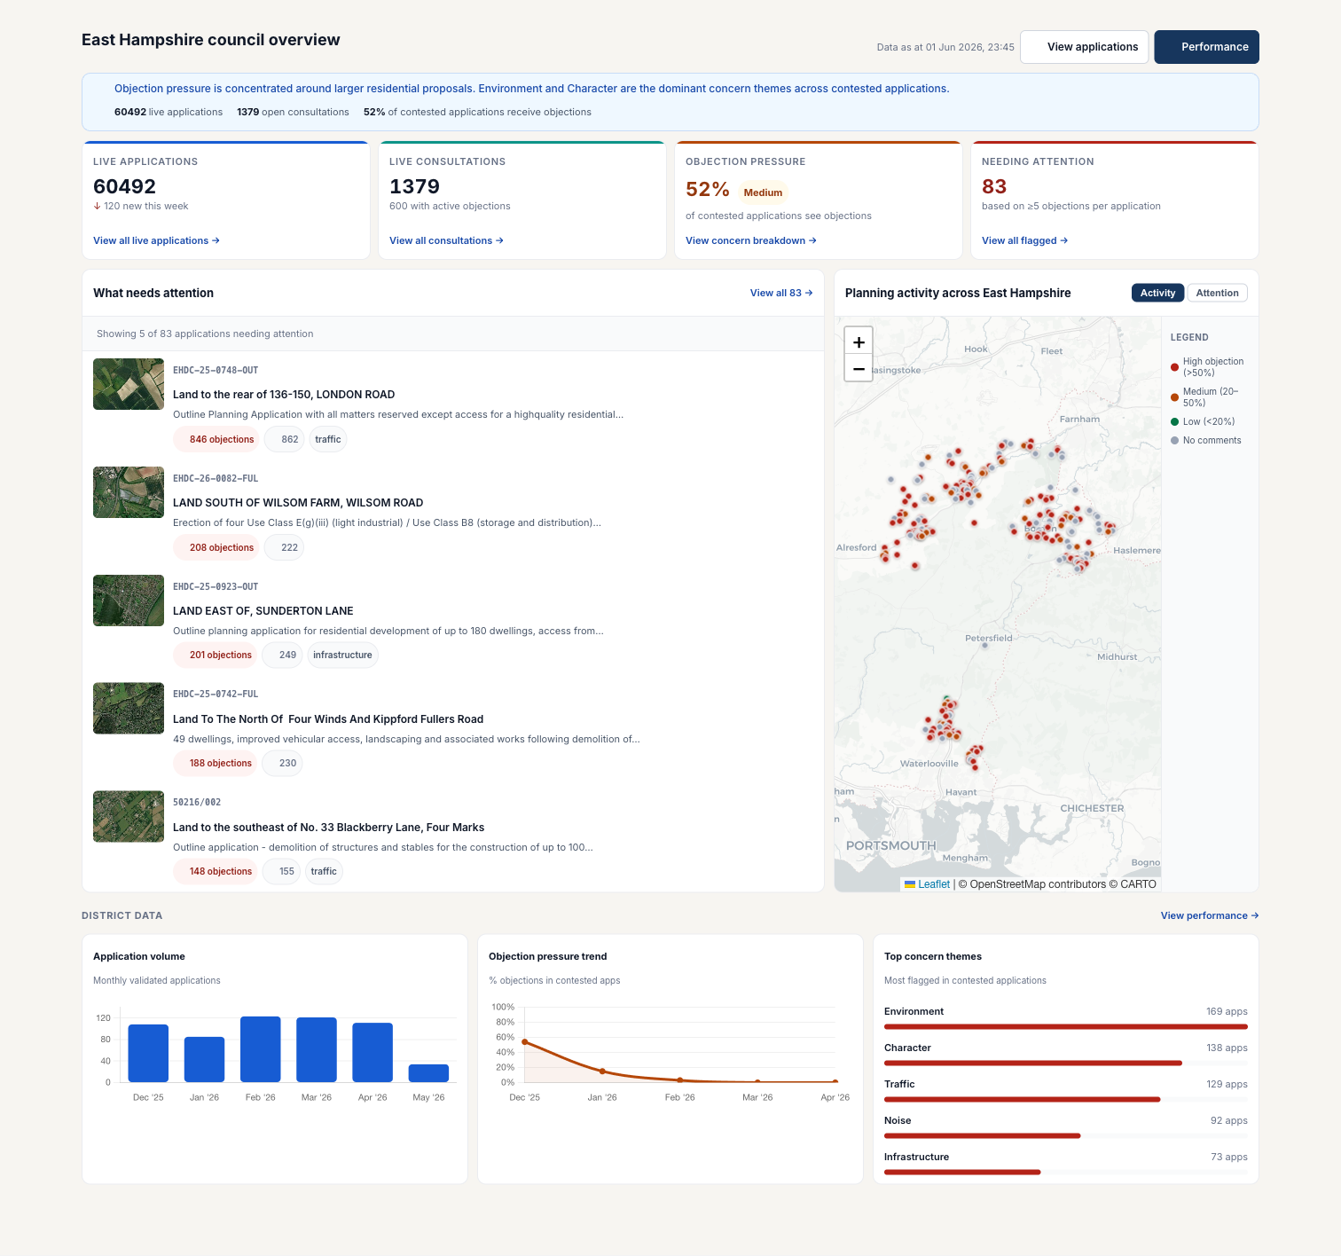The height and width of the screenshot is (1256, 1341).
Task: Open thumbnail for Blackberry Lane application
Action: (129, 816)
